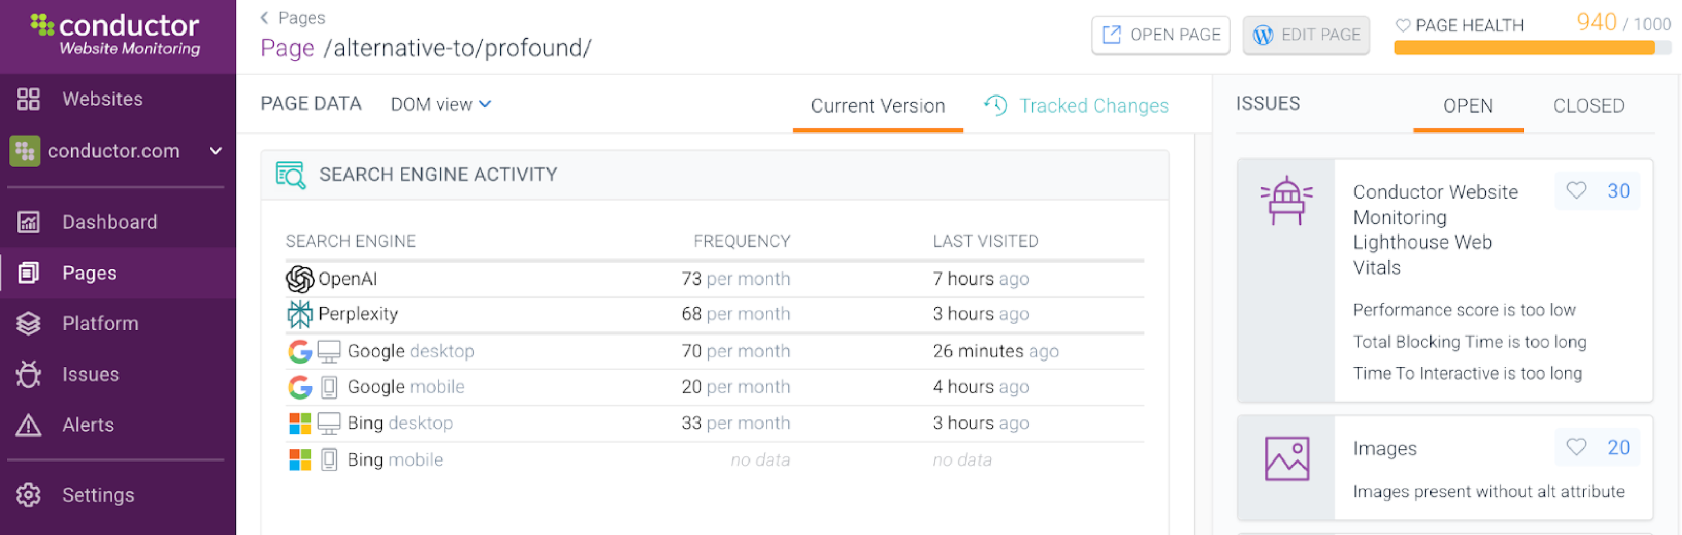Click the Perplexity logo icon
Screen dimensions: 1682x535
coord(300,314)
